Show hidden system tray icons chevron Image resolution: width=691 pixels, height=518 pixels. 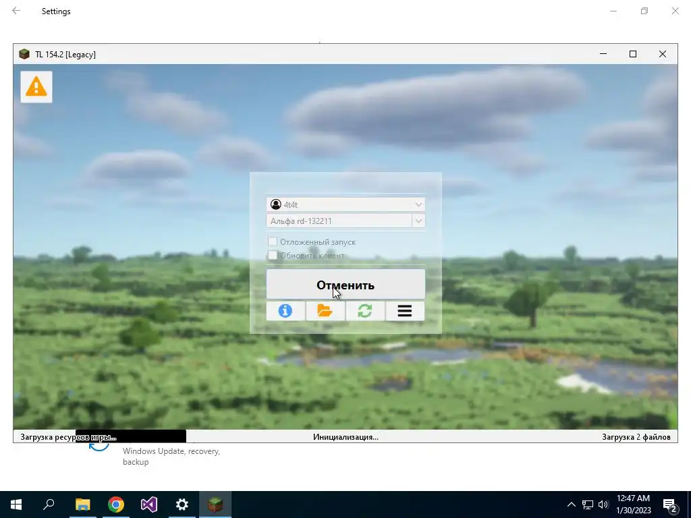tap(571, 505)
